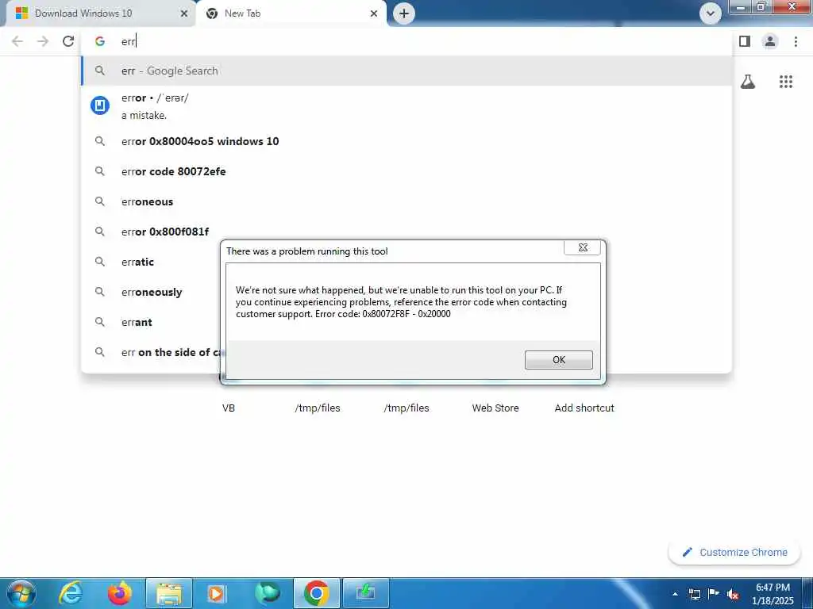Open the Google apps grid

coord(786,82)
